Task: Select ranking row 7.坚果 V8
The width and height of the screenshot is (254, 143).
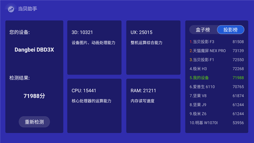Action: click(217, 96)
